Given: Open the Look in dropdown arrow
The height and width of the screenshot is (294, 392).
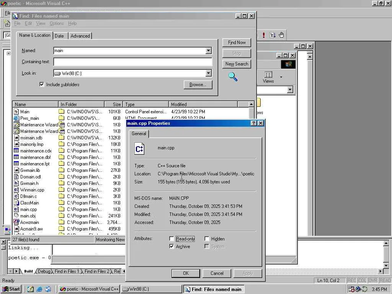Looking at the screenshot, I should pyautogui.click(x=208, y=73).
